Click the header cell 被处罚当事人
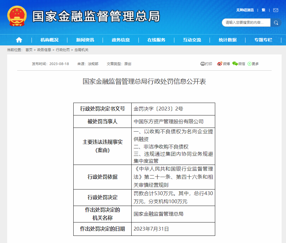 click(103, 121)
